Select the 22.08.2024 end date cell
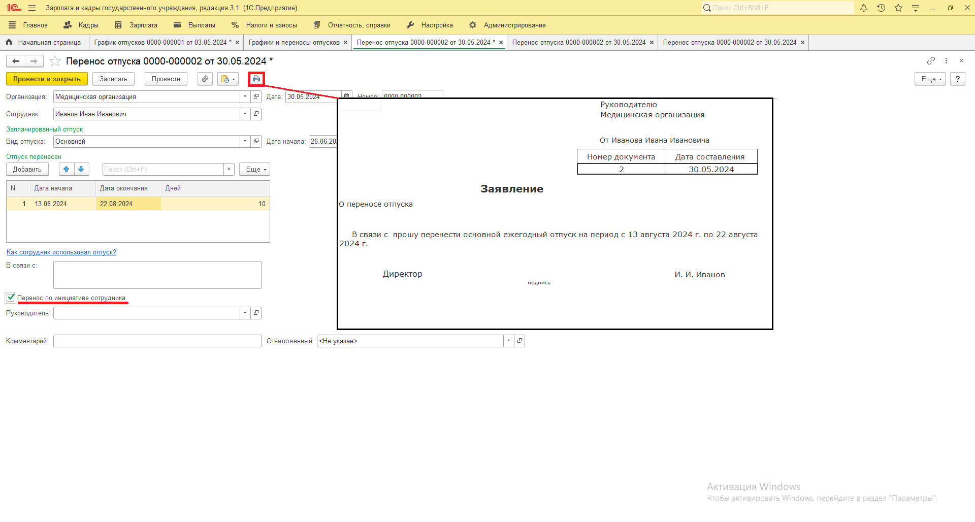 [x=128, y=204]
